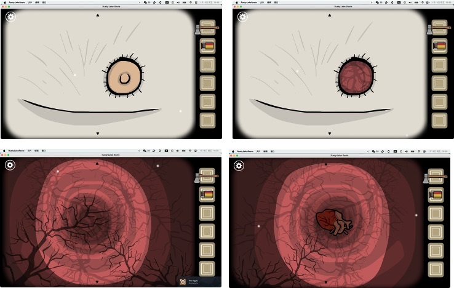Open second menu bar item above nipple scene
This screenshot has width=454, height=288.
(30, 2)
